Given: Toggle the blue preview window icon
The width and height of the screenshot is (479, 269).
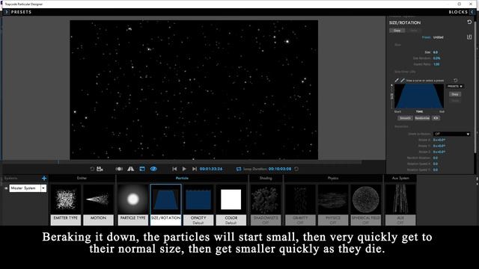Looking at the screenshot, I should pos(142,169).
